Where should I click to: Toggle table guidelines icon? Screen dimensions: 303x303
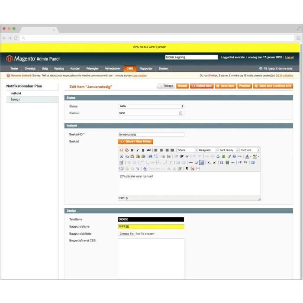(x=202, y=162)
